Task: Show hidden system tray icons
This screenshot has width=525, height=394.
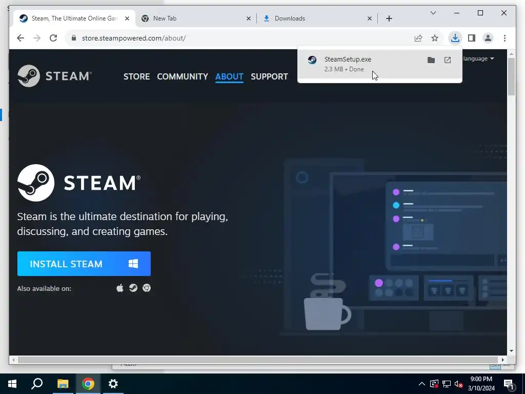Action: tap(422, 384)
